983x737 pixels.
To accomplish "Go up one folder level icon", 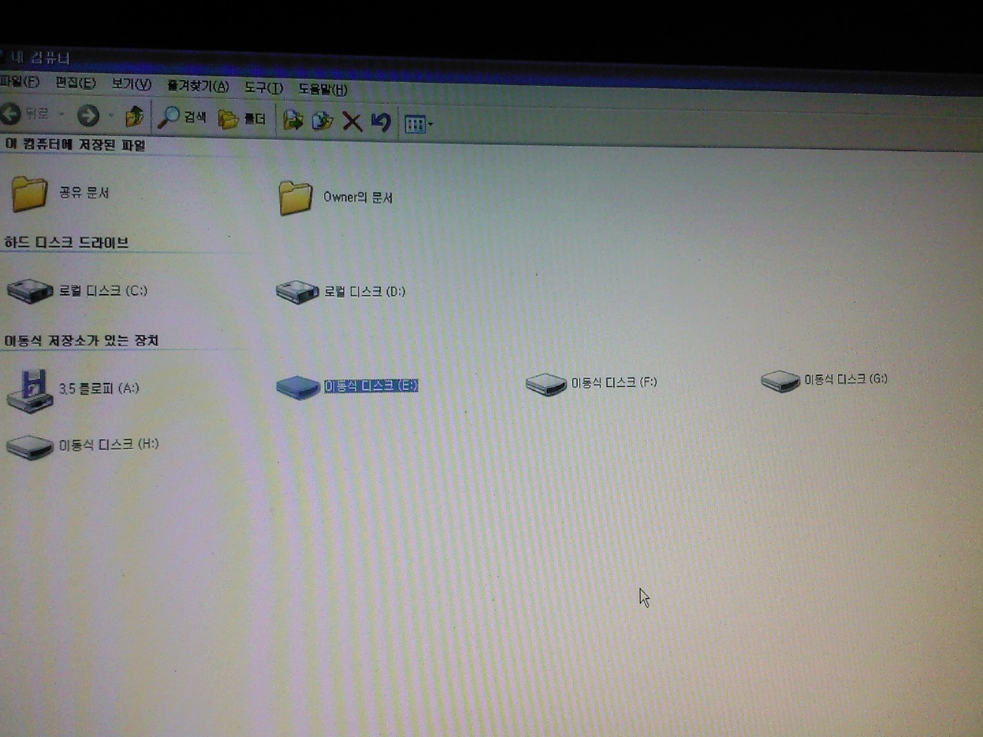I will [134, 117].
